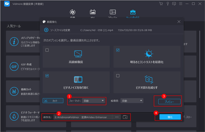
Task: Switch to the MV tab
Action: (x=93, y=14)
